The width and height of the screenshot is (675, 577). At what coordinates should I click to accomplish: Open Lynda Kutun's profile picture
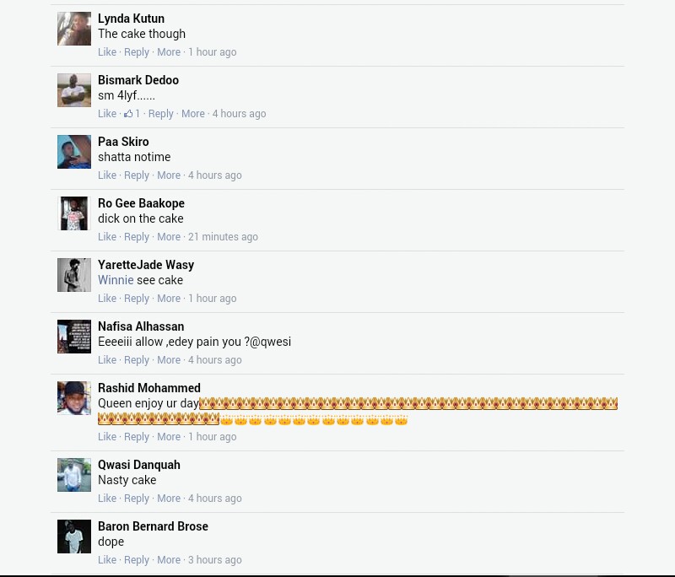(x=74, y=29)
